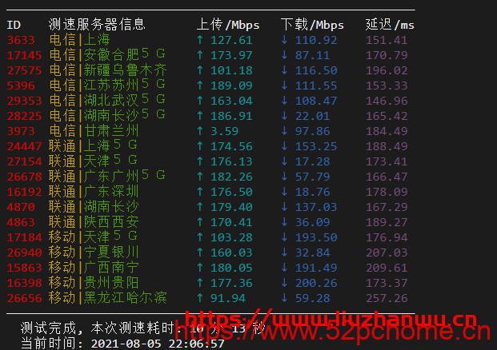Image resolution: width=497 pixels, height=350 pixels.
Task: Click the 电信|甘肃兰州 server name
Action: tap(94, 131)
